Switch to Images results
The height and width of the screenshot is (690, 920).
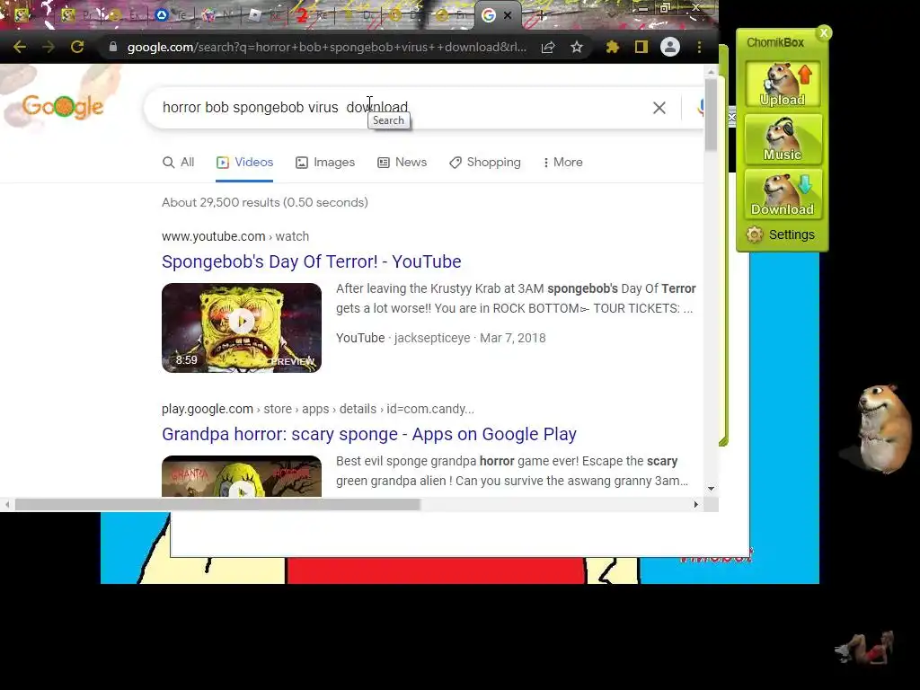(x=325, y=163)
